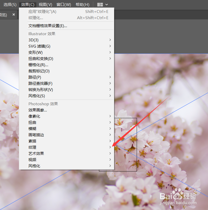208x210 pixels.
Task: Expand the SVG 滤镜(G) submenu
Action: [x=67, y=46]
